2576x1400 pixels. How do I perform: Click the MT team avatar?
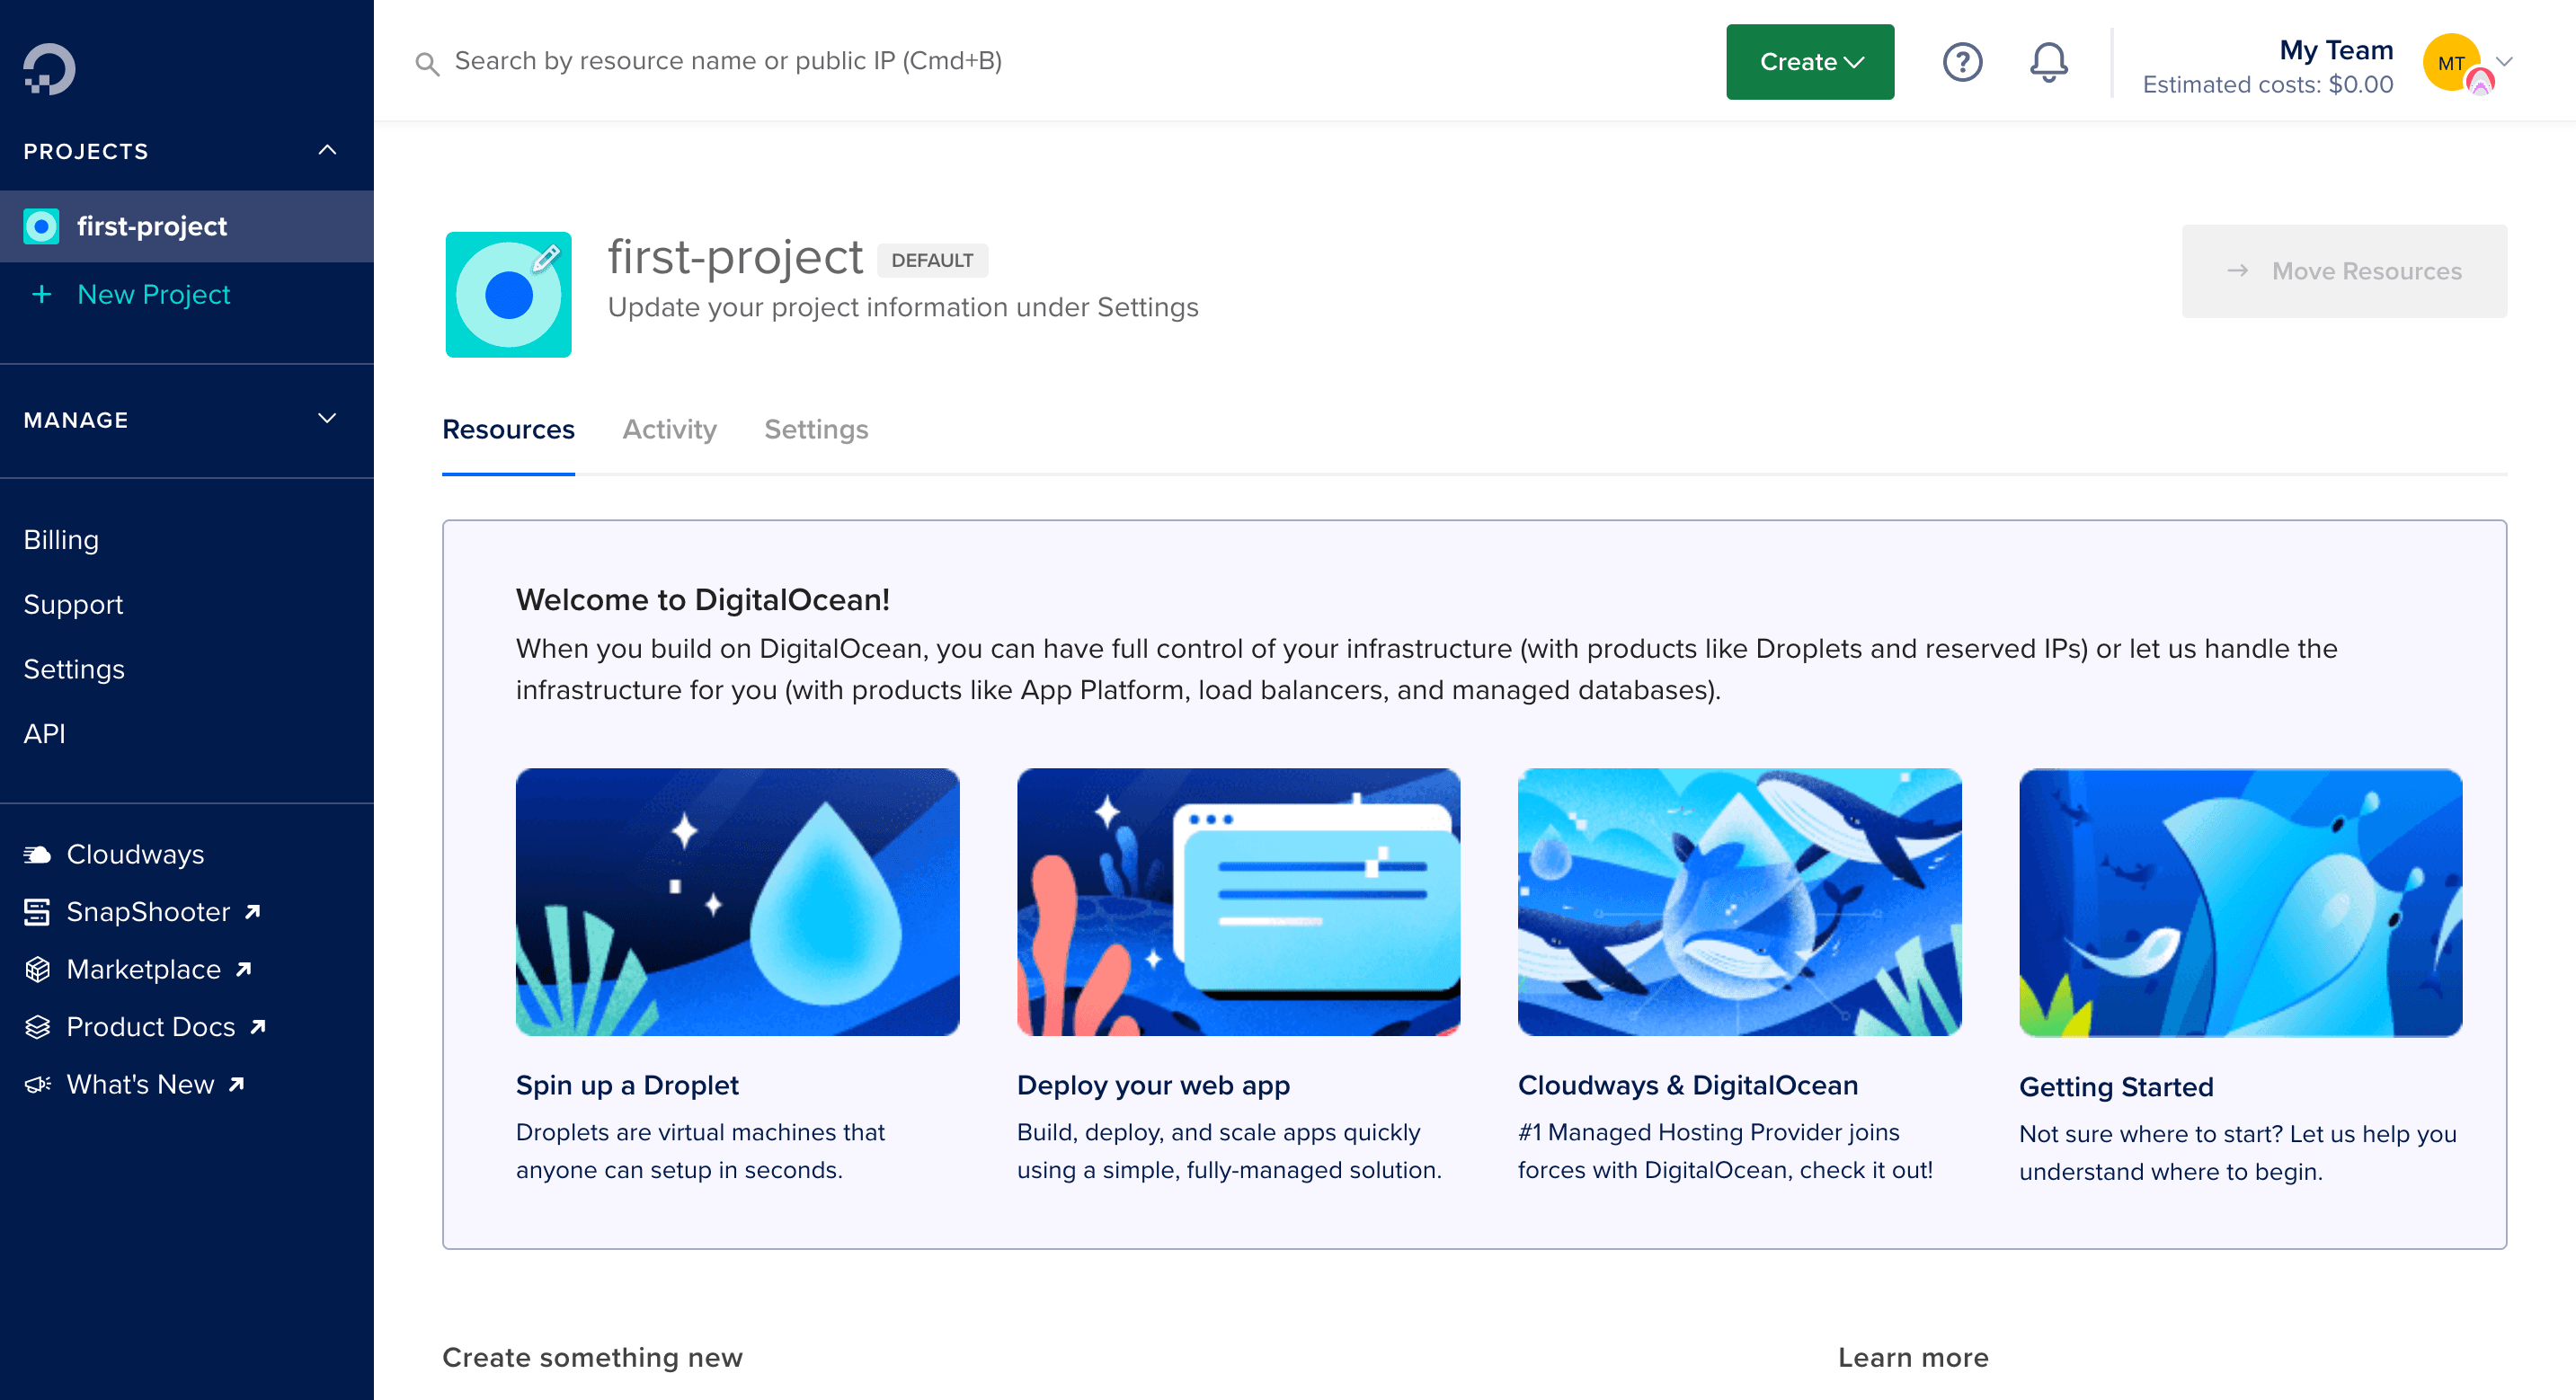(x=2452, y=62)
